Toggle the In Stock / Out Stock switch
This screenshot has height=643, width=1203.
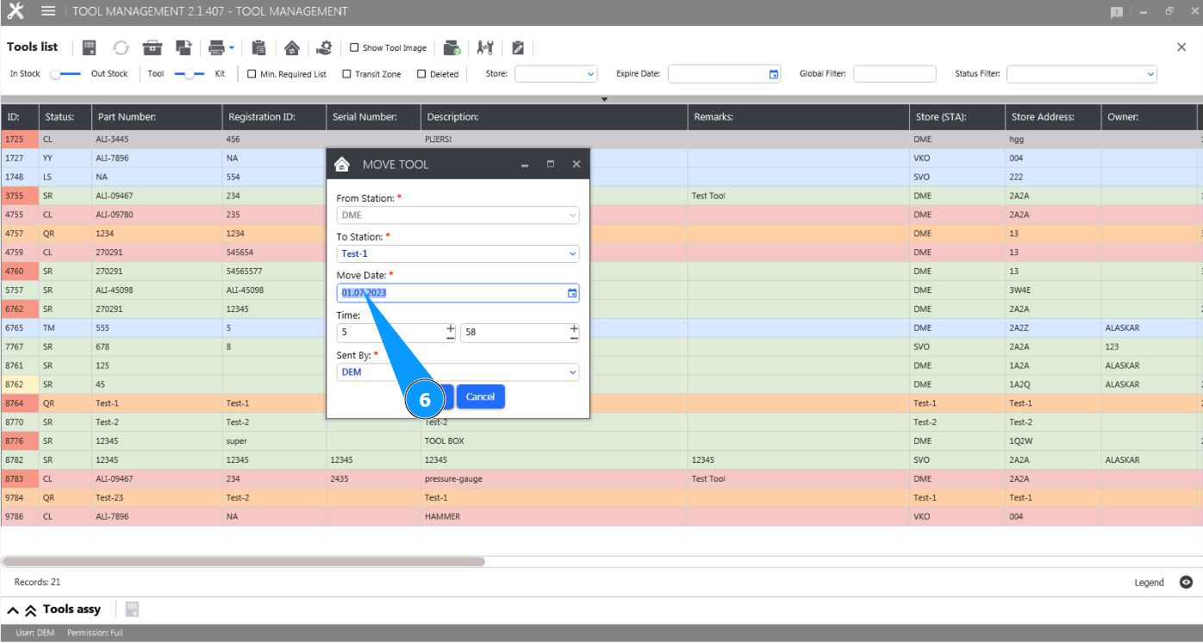tap(65, 74)
